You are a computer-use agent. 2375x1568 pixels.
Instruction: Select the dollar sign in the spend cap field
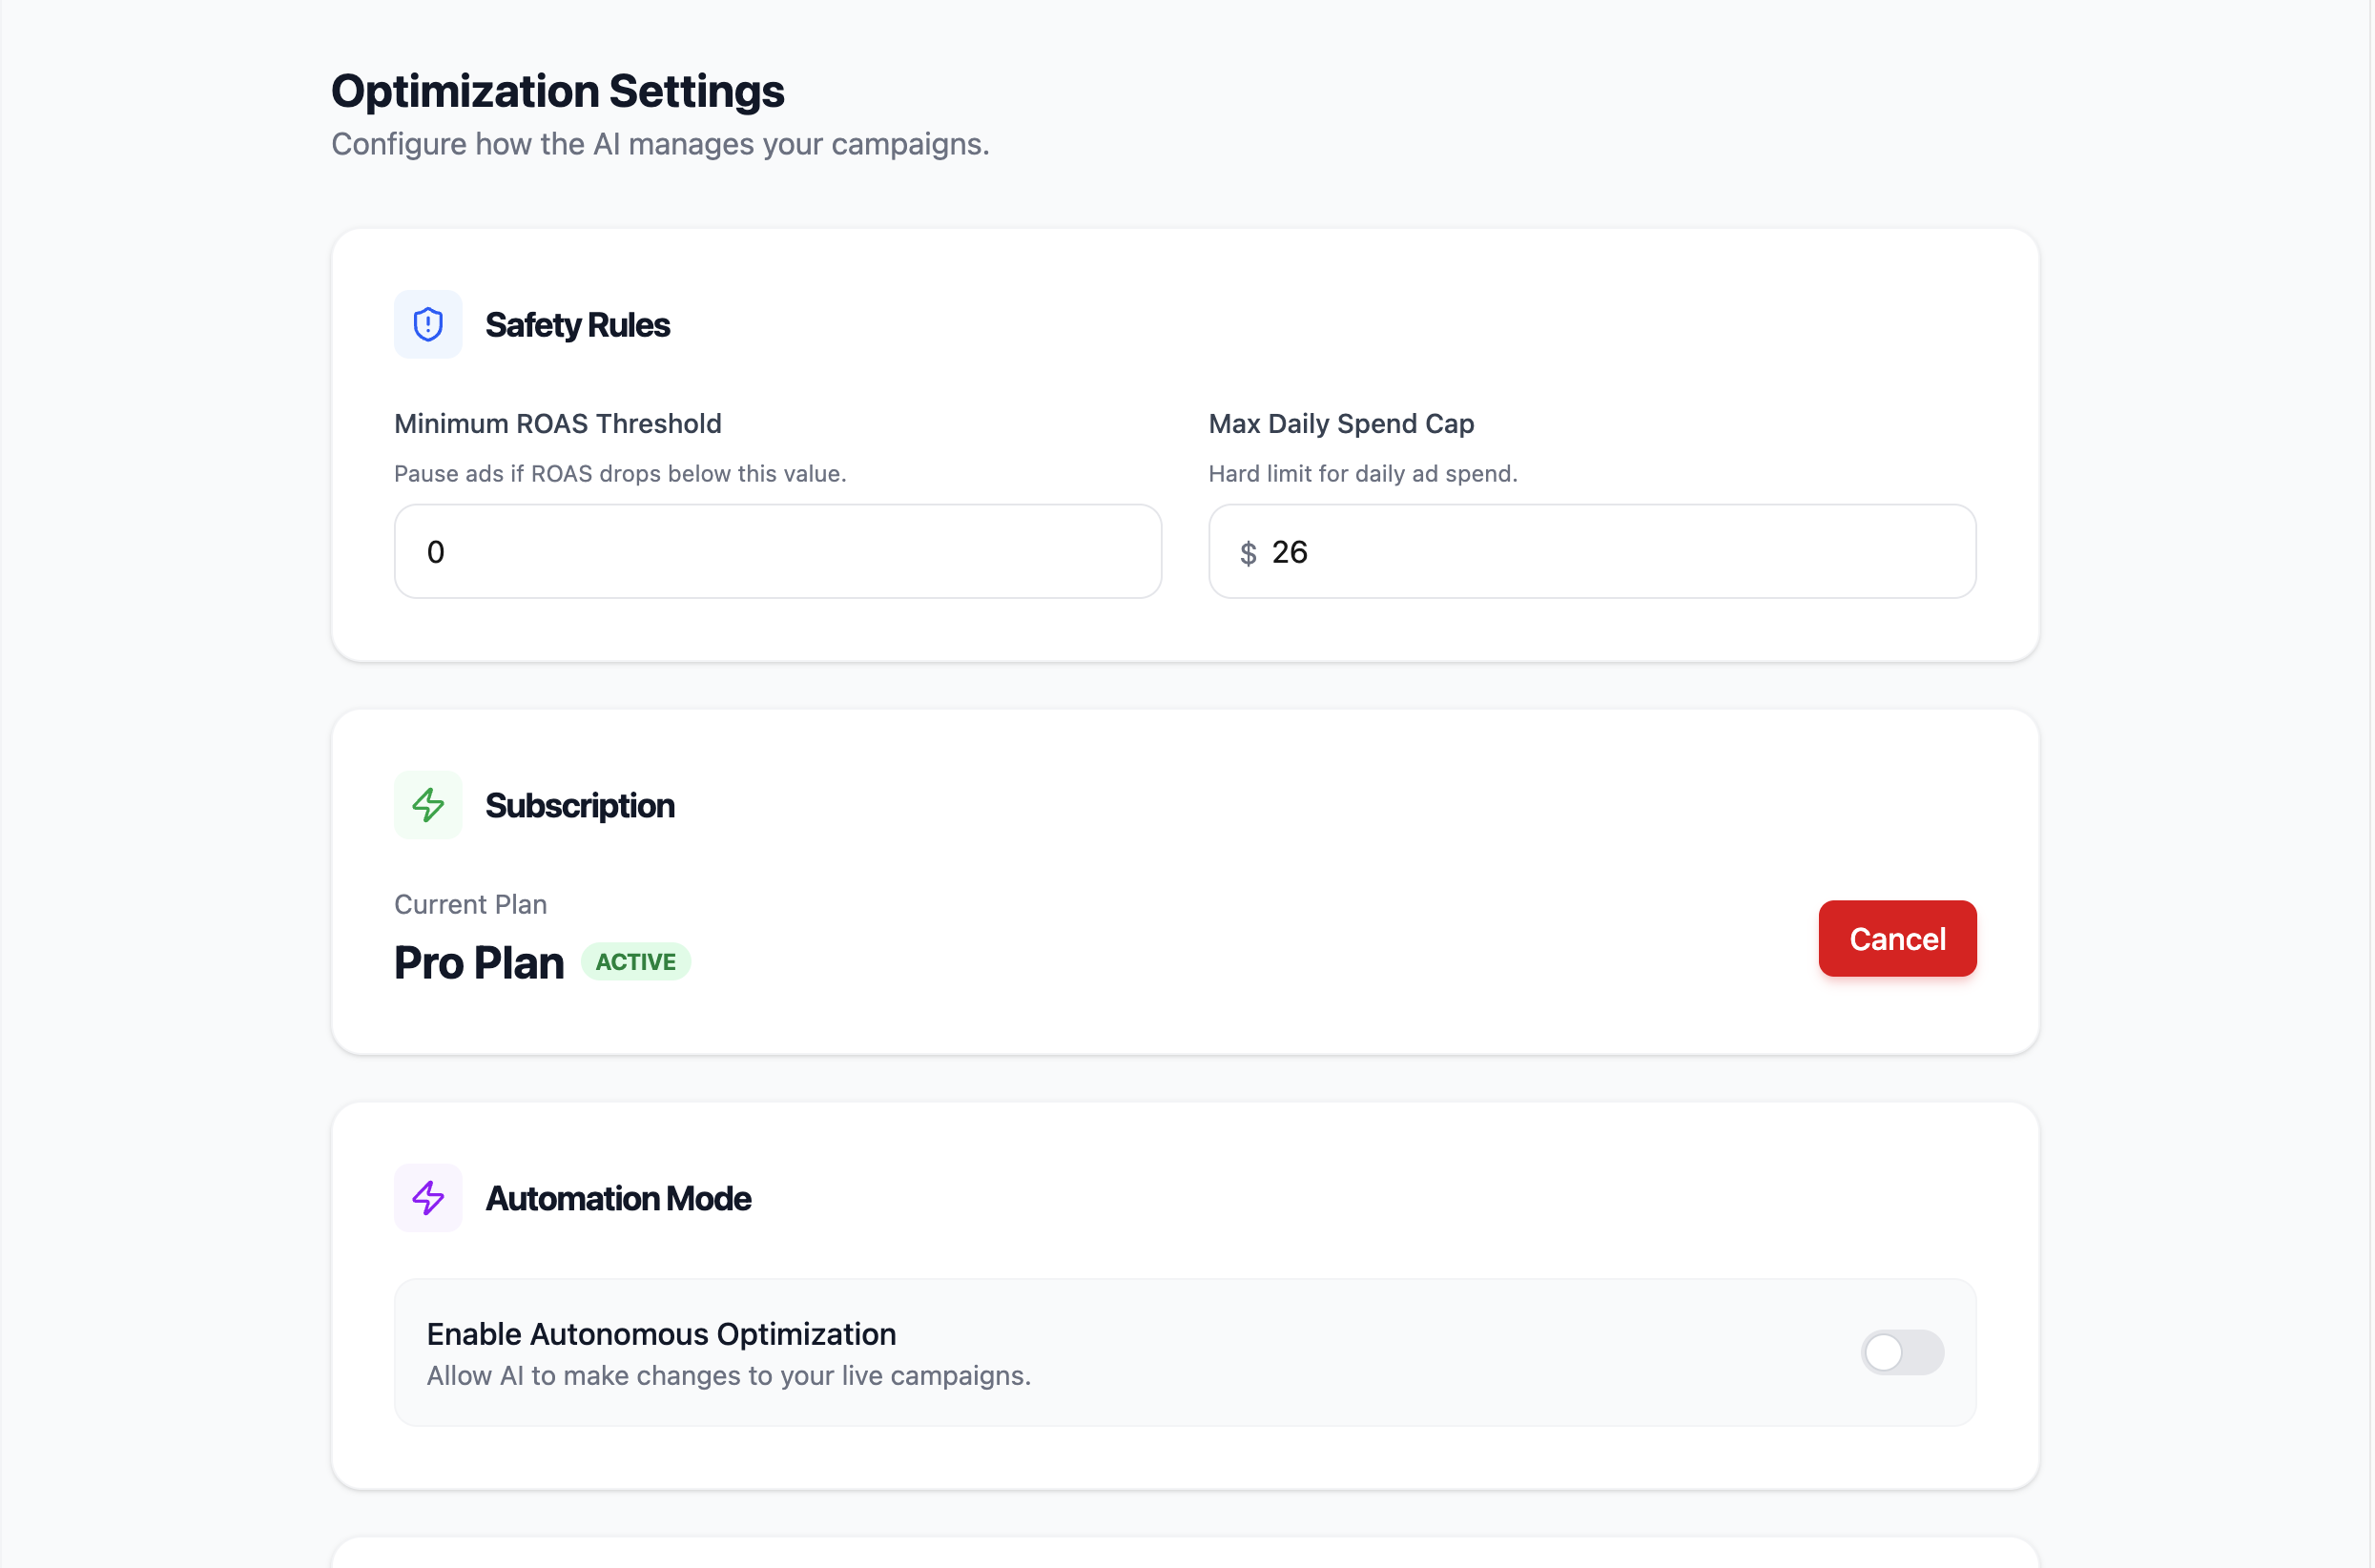1247,552
